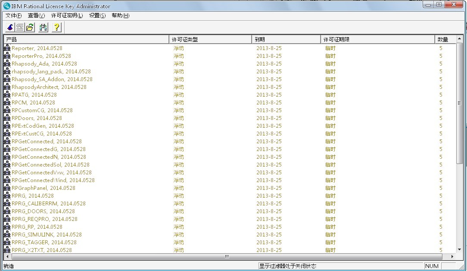This screenshot has width=467, height=271.
Task: Click the icon beside RPGetConnected row
Action: click(7, 141)
